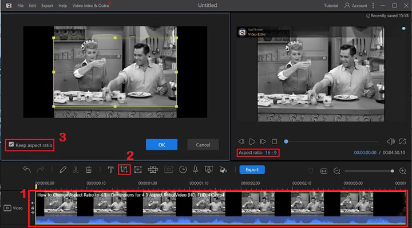Click the Mosaic tool icon
412x228 pixels.
coord(153,169)
